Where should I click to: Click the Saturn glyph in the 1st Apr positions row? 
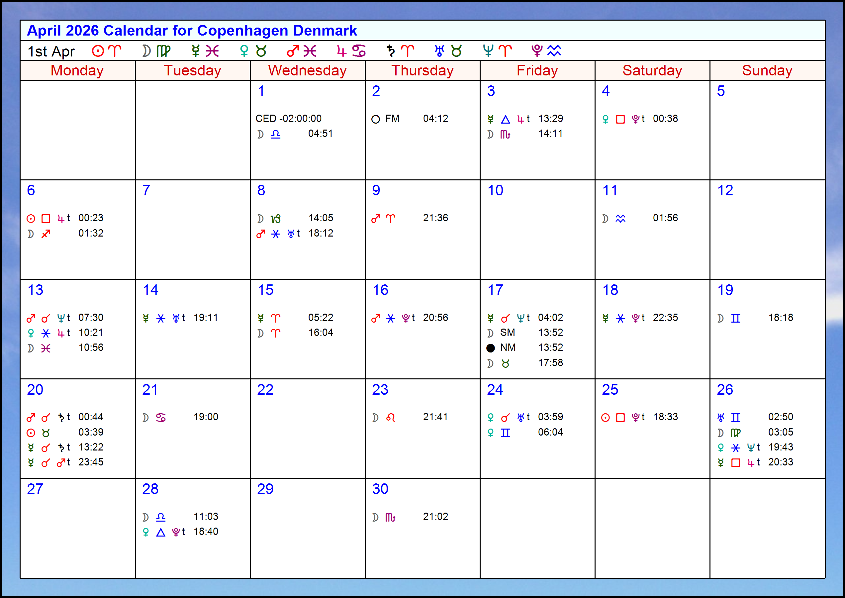pos(391,51)
